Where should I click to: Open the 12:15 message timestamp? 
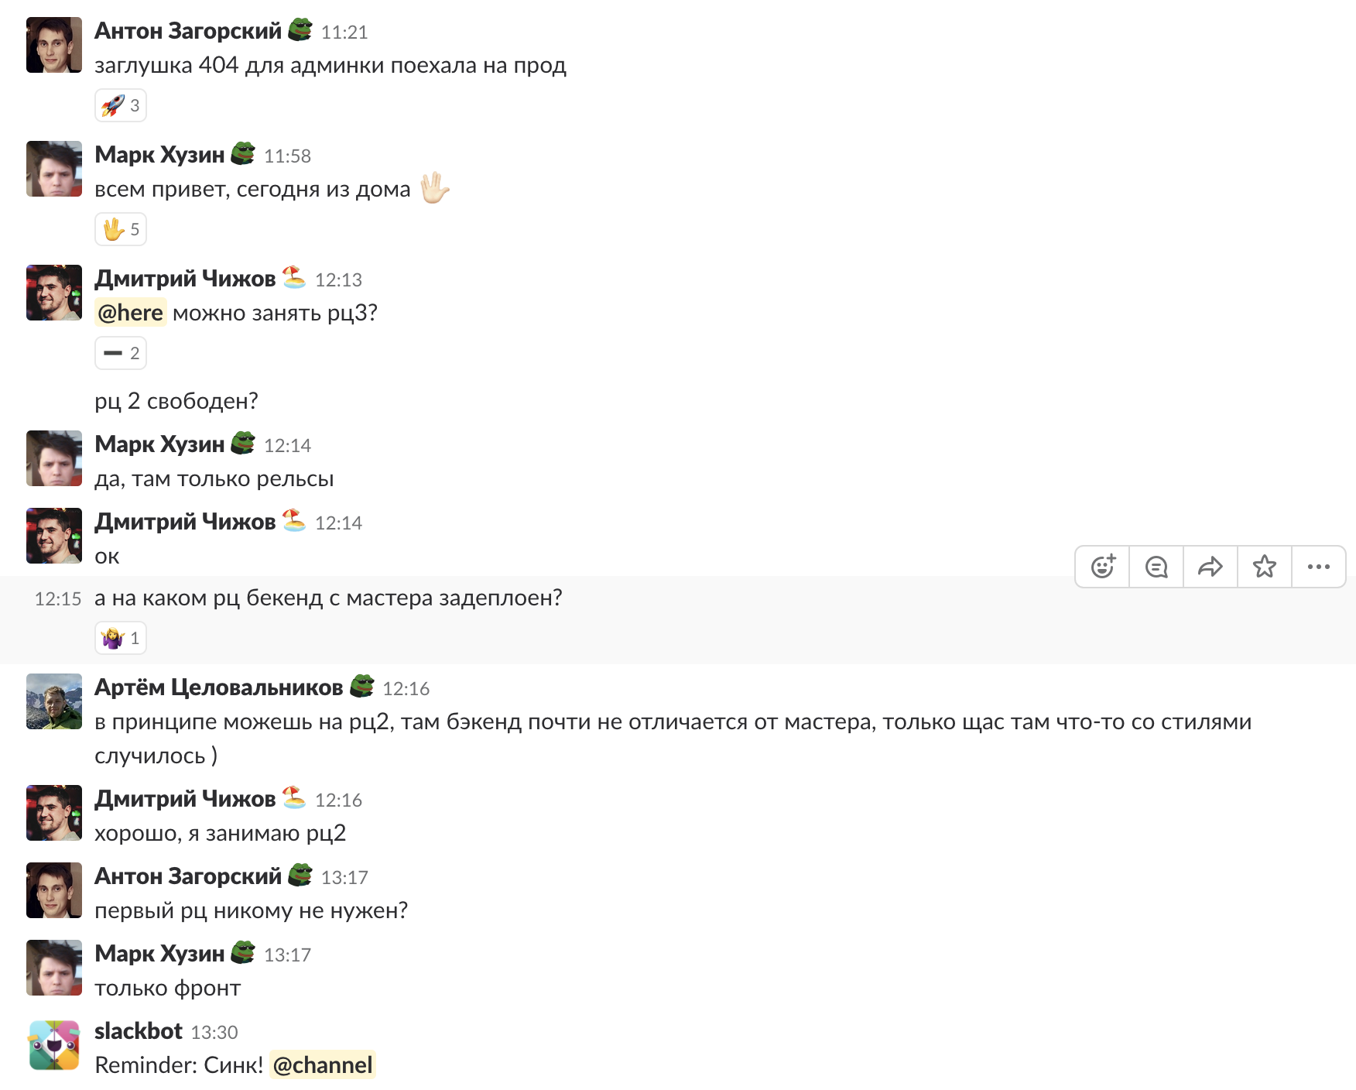[x=58, y=598]
